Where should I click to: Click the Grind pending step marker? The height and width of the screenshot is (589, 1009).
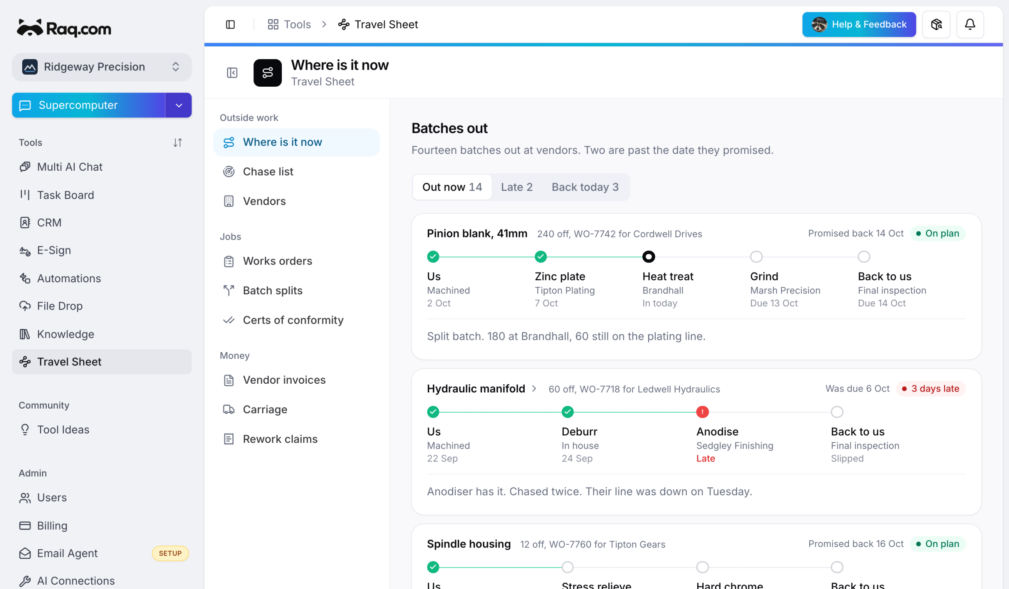point(756,257)
